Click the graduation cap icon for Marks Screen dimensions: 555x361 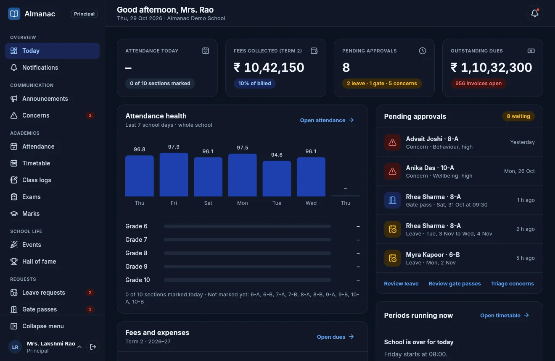pyautogui.click(x=14, y=214)
